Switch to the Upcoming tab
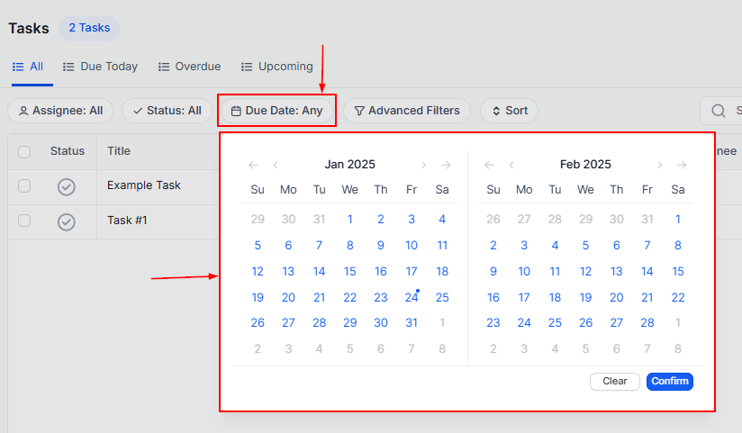The width and height of the screenshot is (742, 433). click(276, 67)
